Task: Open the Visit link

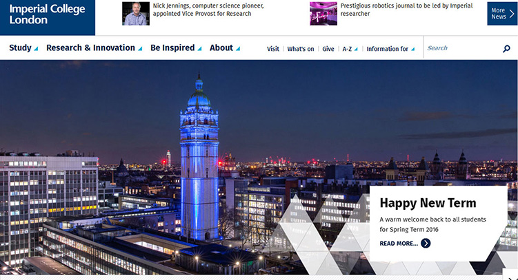Action: point(273,49)
